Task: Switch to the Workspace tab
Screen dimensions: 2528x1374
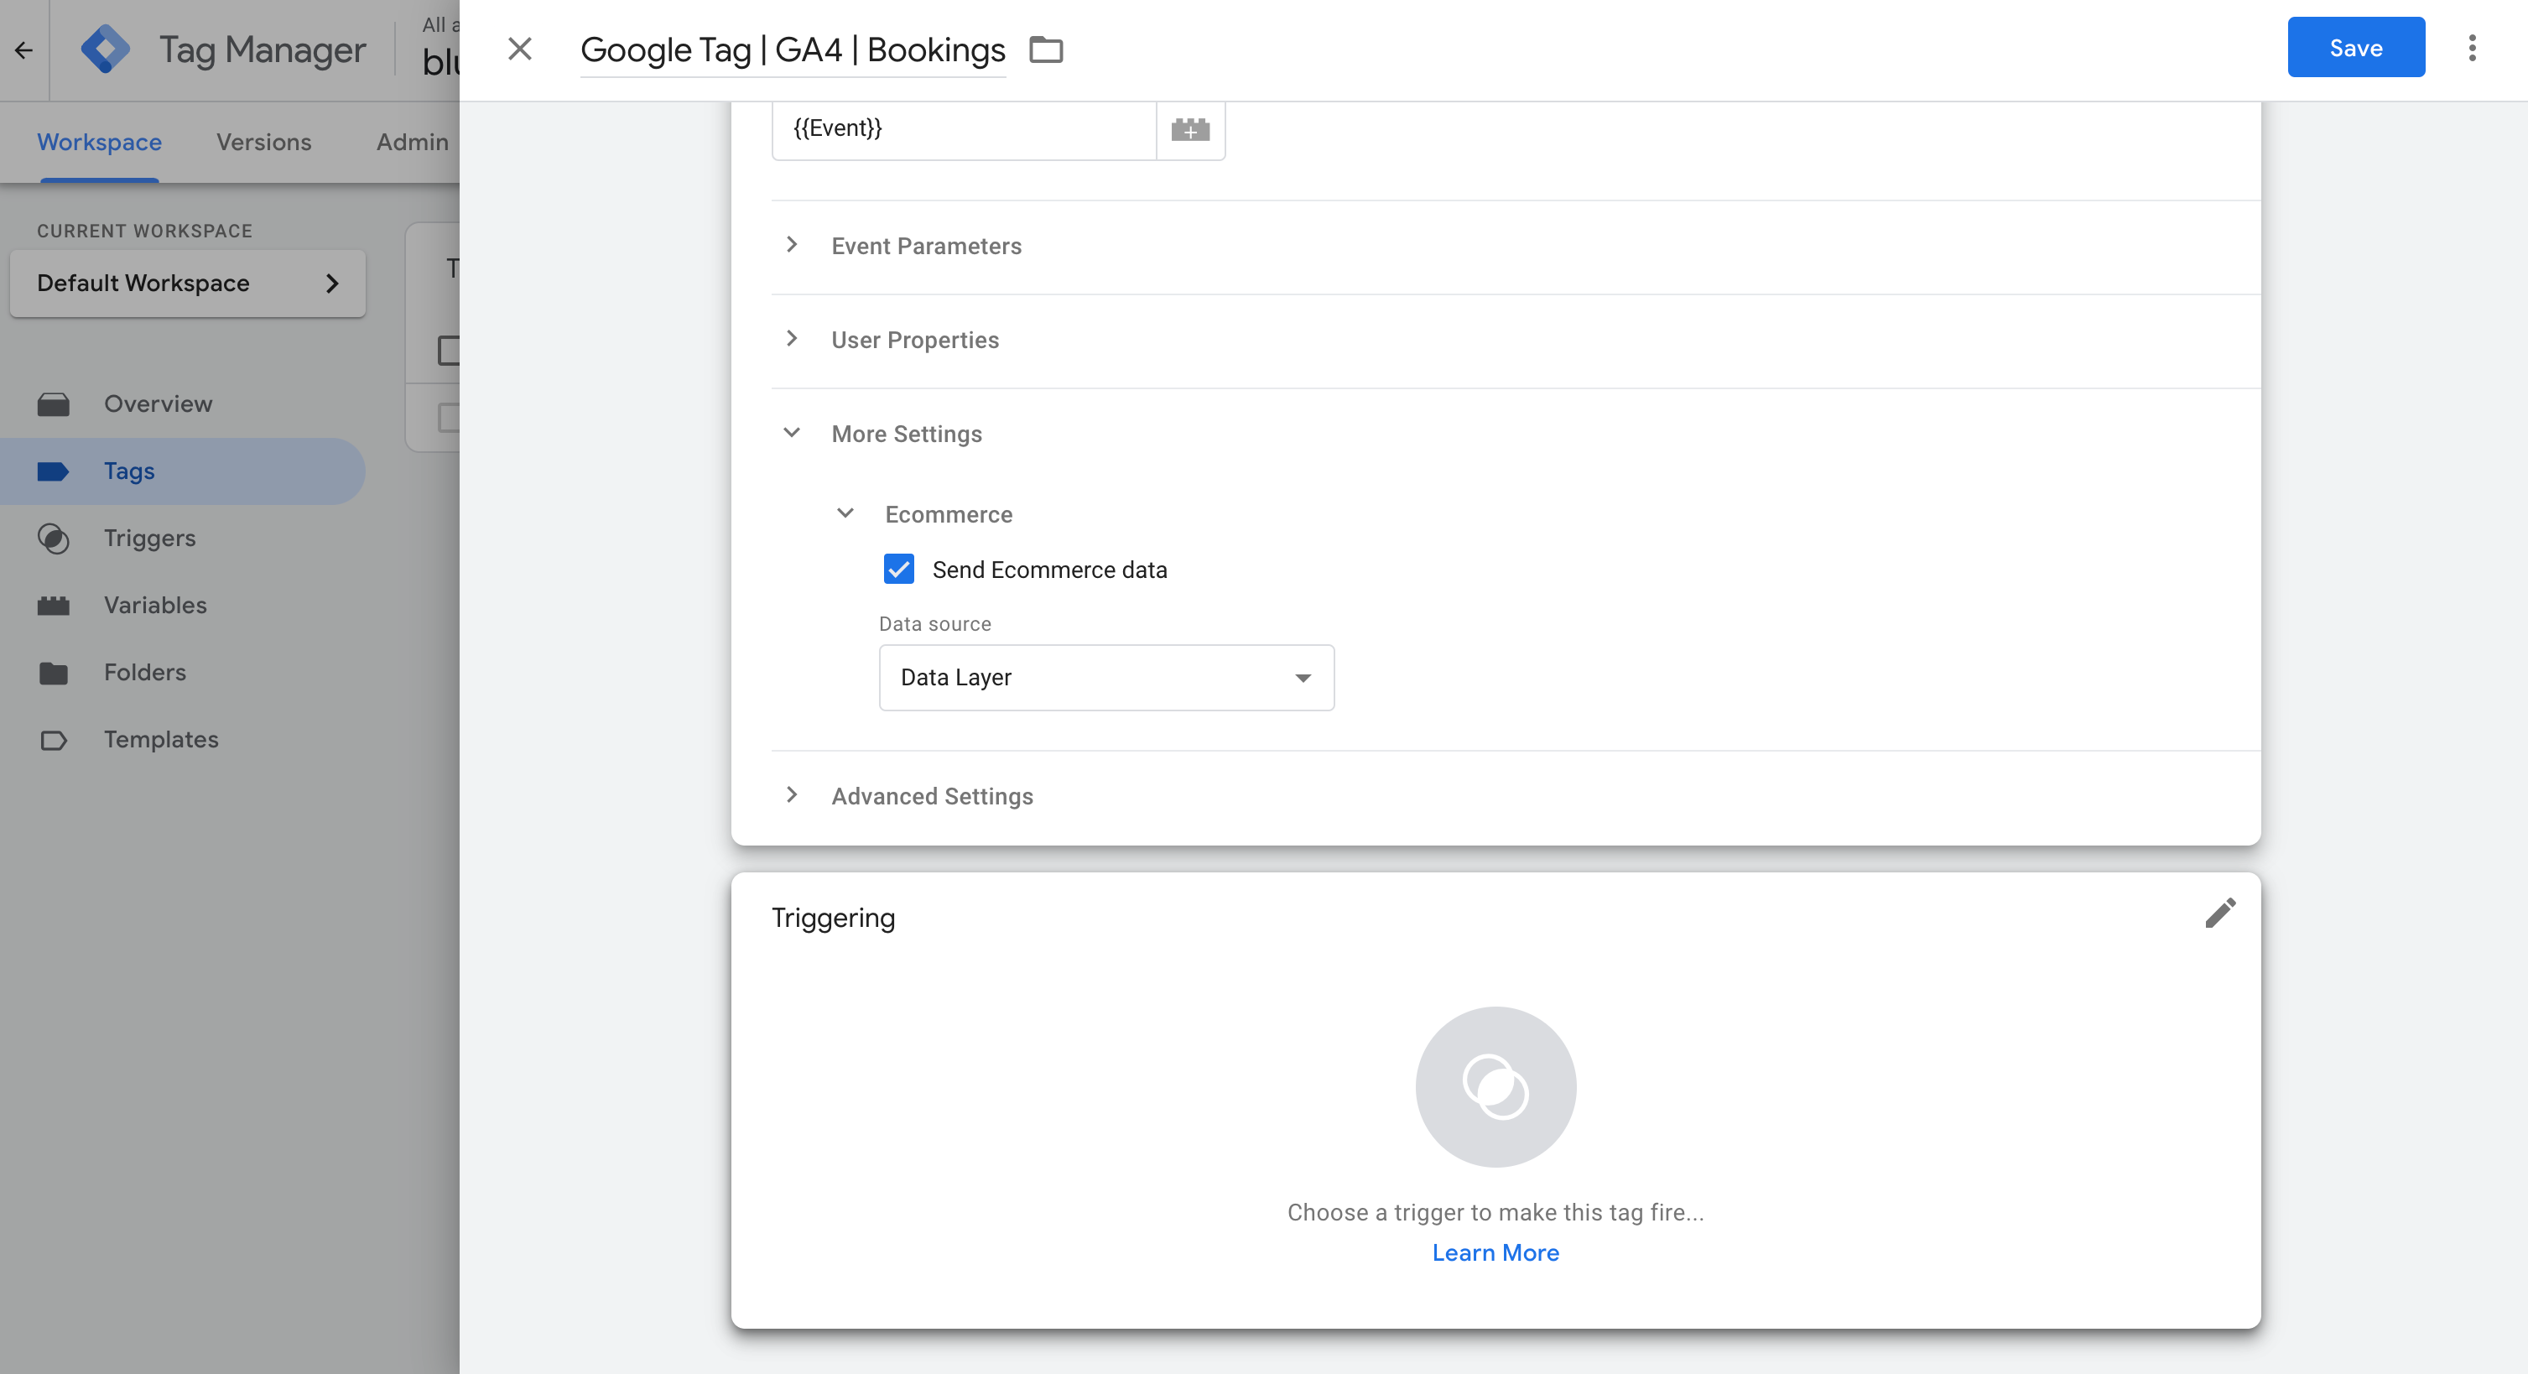Action: tap(99, 141)
